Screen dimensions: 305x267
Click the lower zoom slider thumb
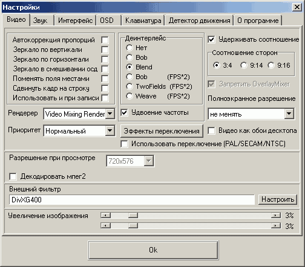(x=133, y=225)
